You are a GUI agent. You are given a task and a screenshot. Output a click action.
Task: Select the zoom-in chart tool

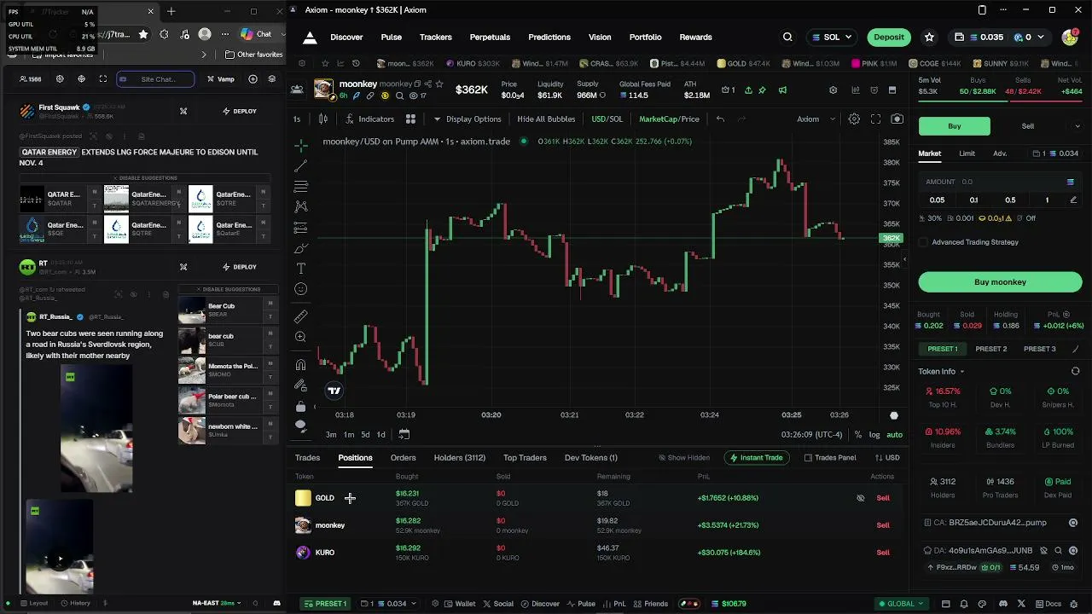click(x=300, y=338)
